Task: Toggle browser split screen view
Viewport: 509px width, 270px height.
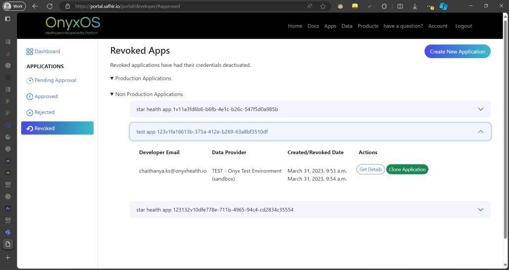Action: (x=400, y=6)
